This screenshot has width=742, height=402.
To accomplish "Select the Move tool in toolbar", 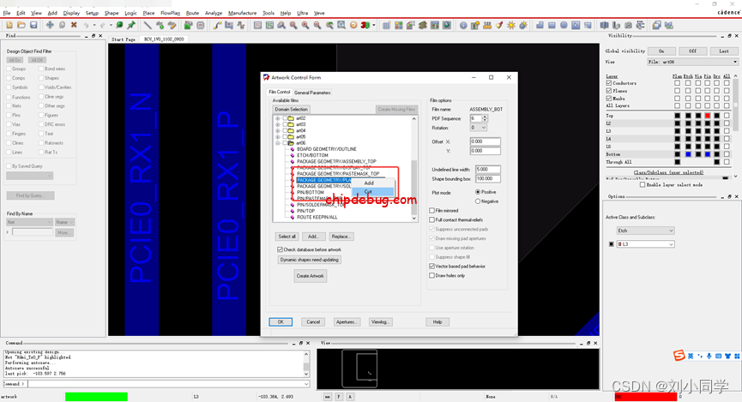I will click(50, 25).
